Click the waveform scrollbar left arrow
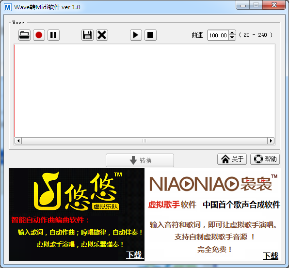 (x=18, y=141)
